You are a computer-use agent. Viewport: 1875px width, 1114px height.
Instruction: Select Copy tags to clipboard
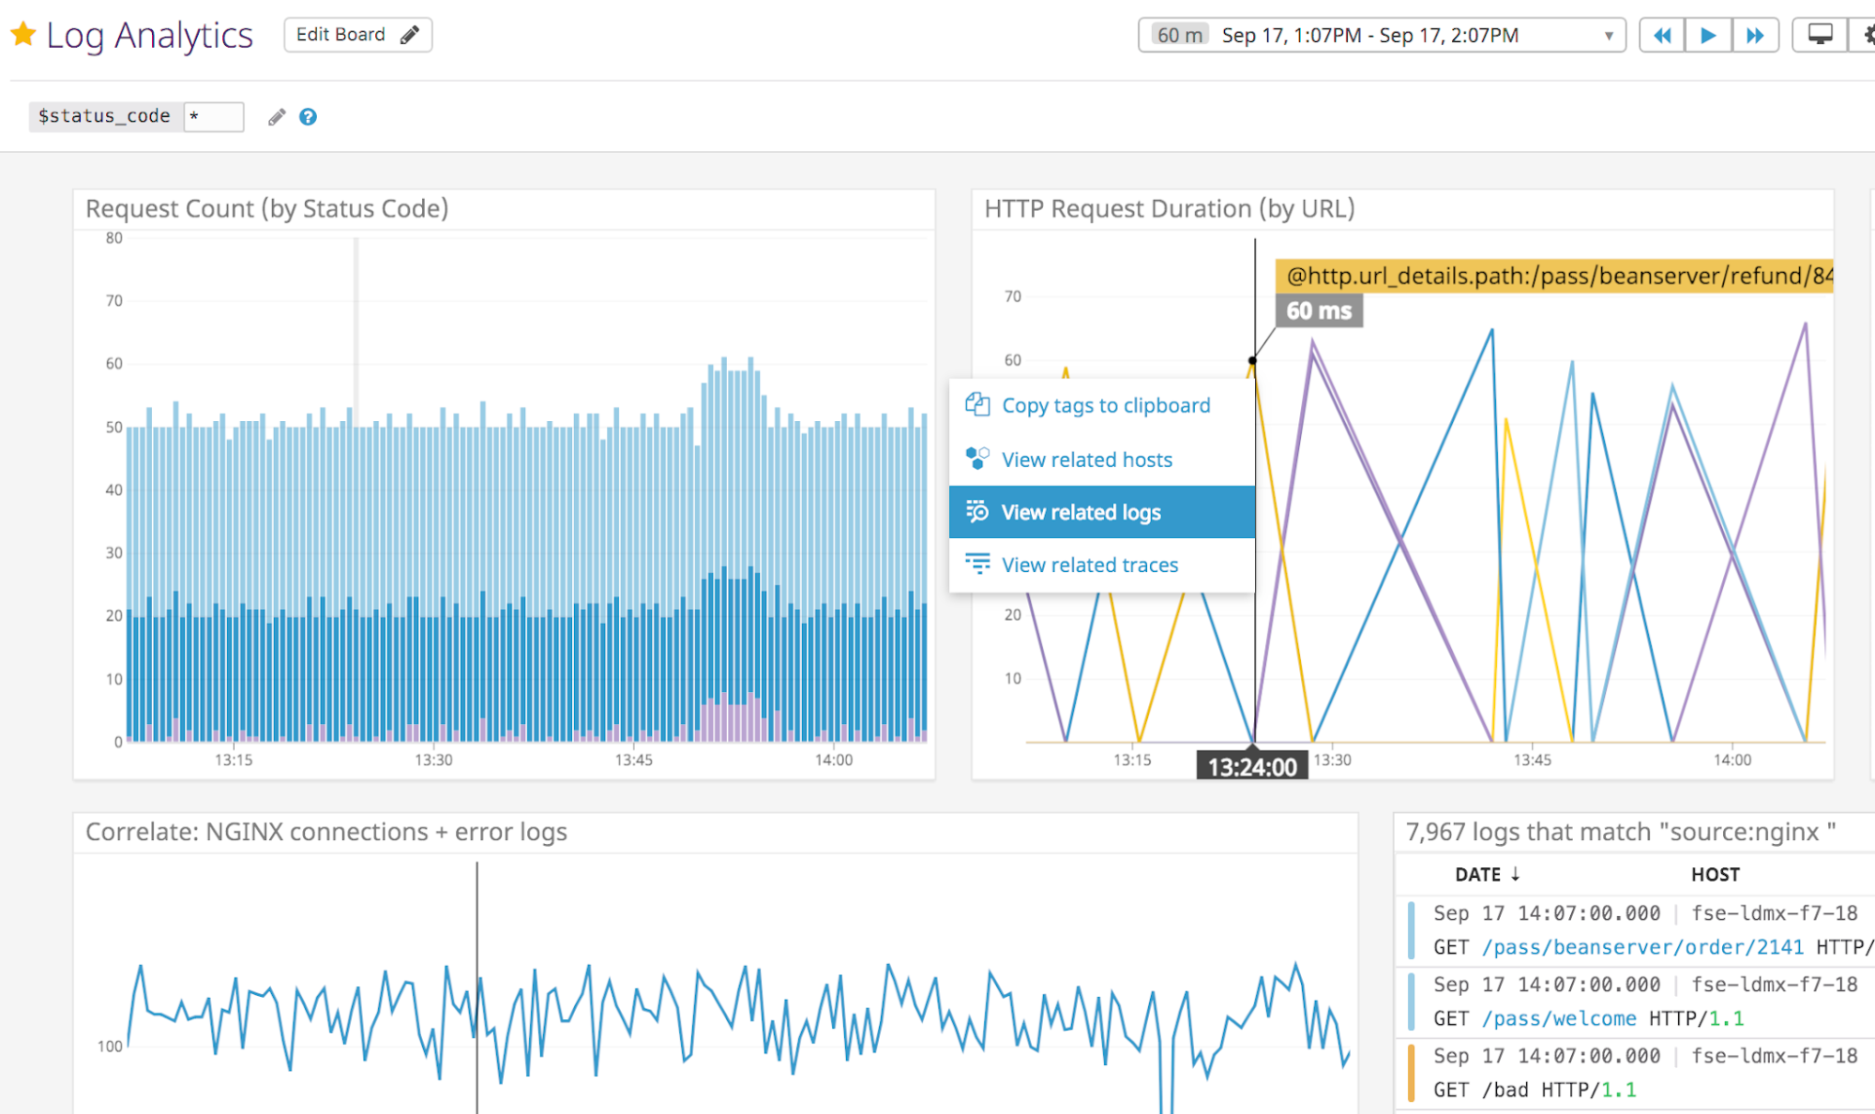coord(1105,405)
